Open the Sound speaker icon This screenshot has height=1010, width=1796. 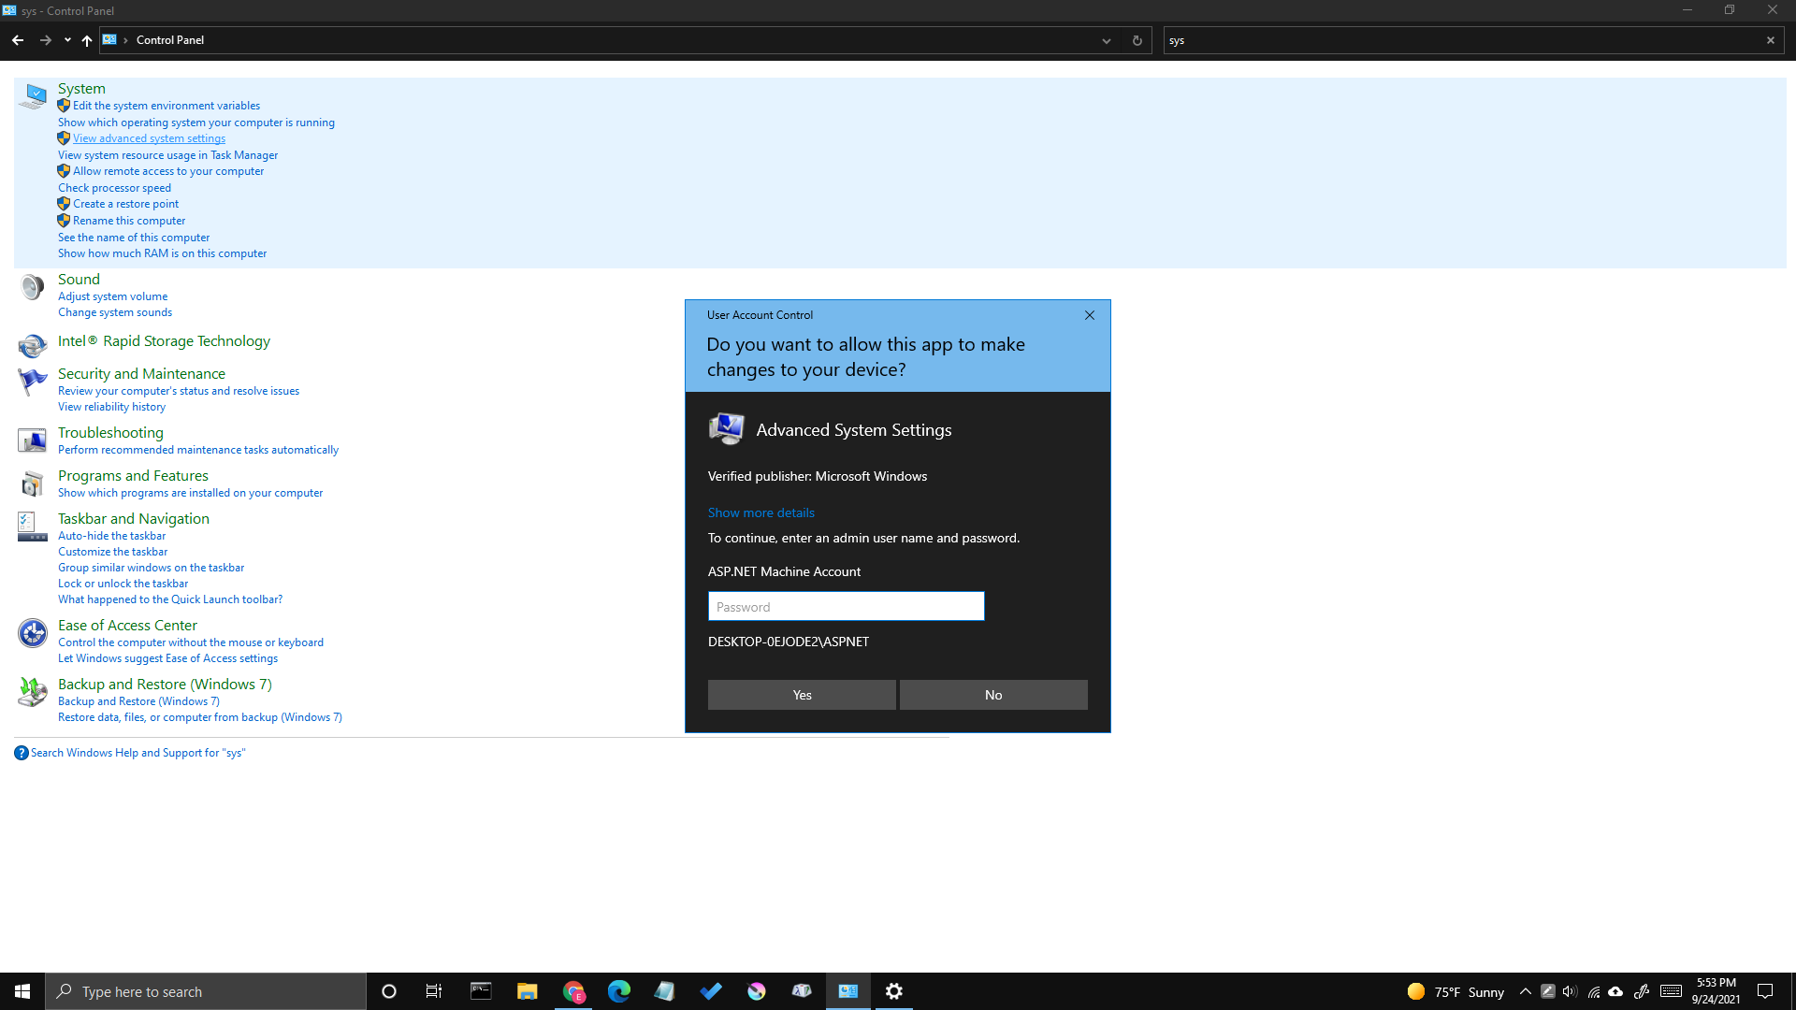click(x=33, y=287)
